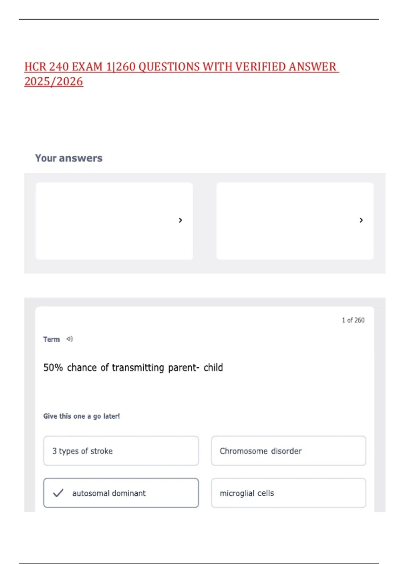
Task: Pick the "autosomal dominant" answer
Action: tap(121, 493)
